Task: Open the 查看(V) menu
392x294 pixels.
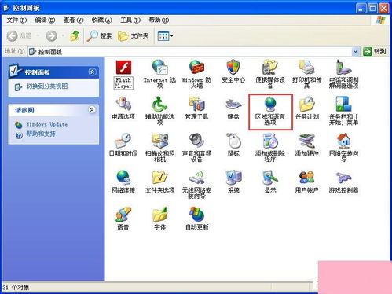Action: (x=73, y=20)
